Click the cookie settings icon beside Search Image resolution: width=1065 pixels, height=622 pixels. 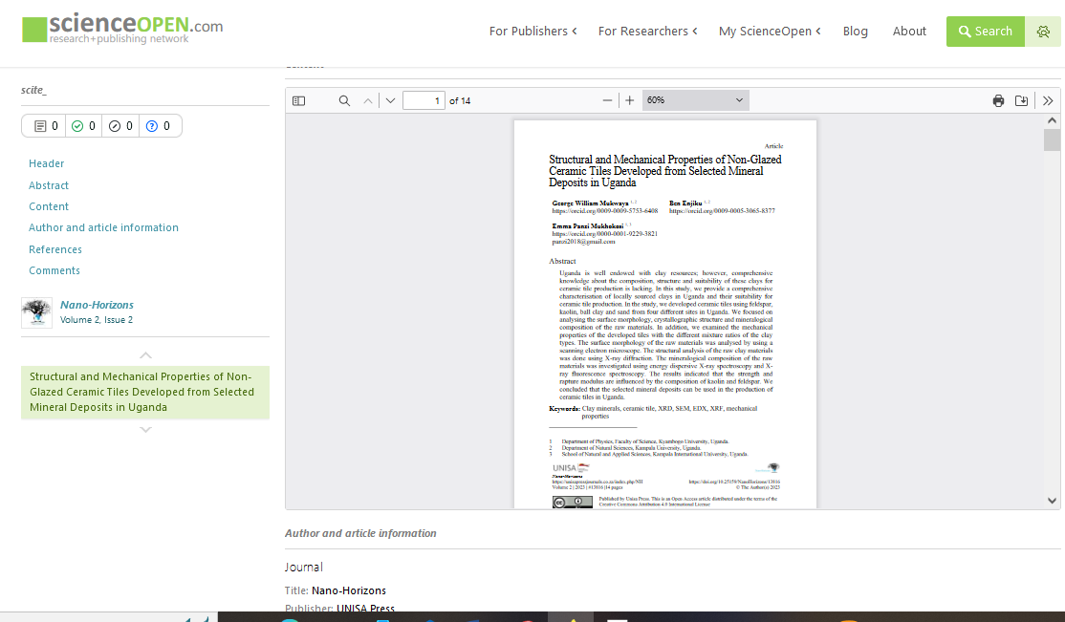(1043, 32)
